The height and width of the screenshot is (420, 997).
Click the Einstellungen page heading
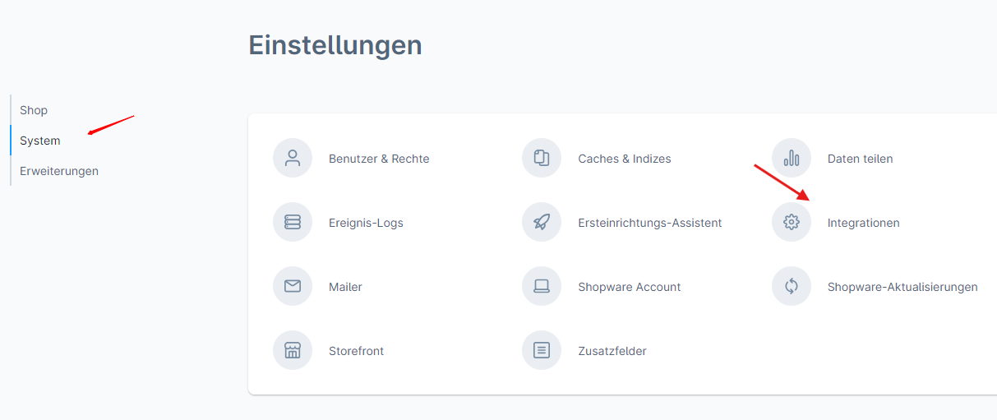click(x=335, y=45)
